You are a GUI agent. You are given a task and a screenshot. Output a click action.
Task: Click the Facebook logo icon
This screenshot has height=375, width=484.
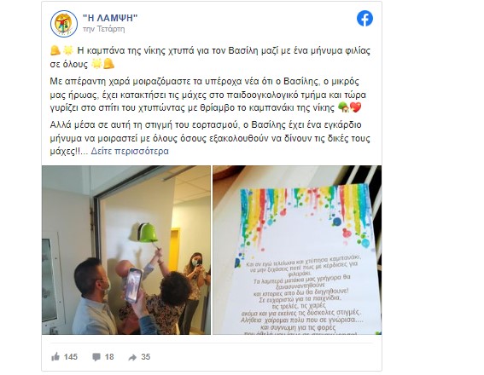[x=364, y=19]
